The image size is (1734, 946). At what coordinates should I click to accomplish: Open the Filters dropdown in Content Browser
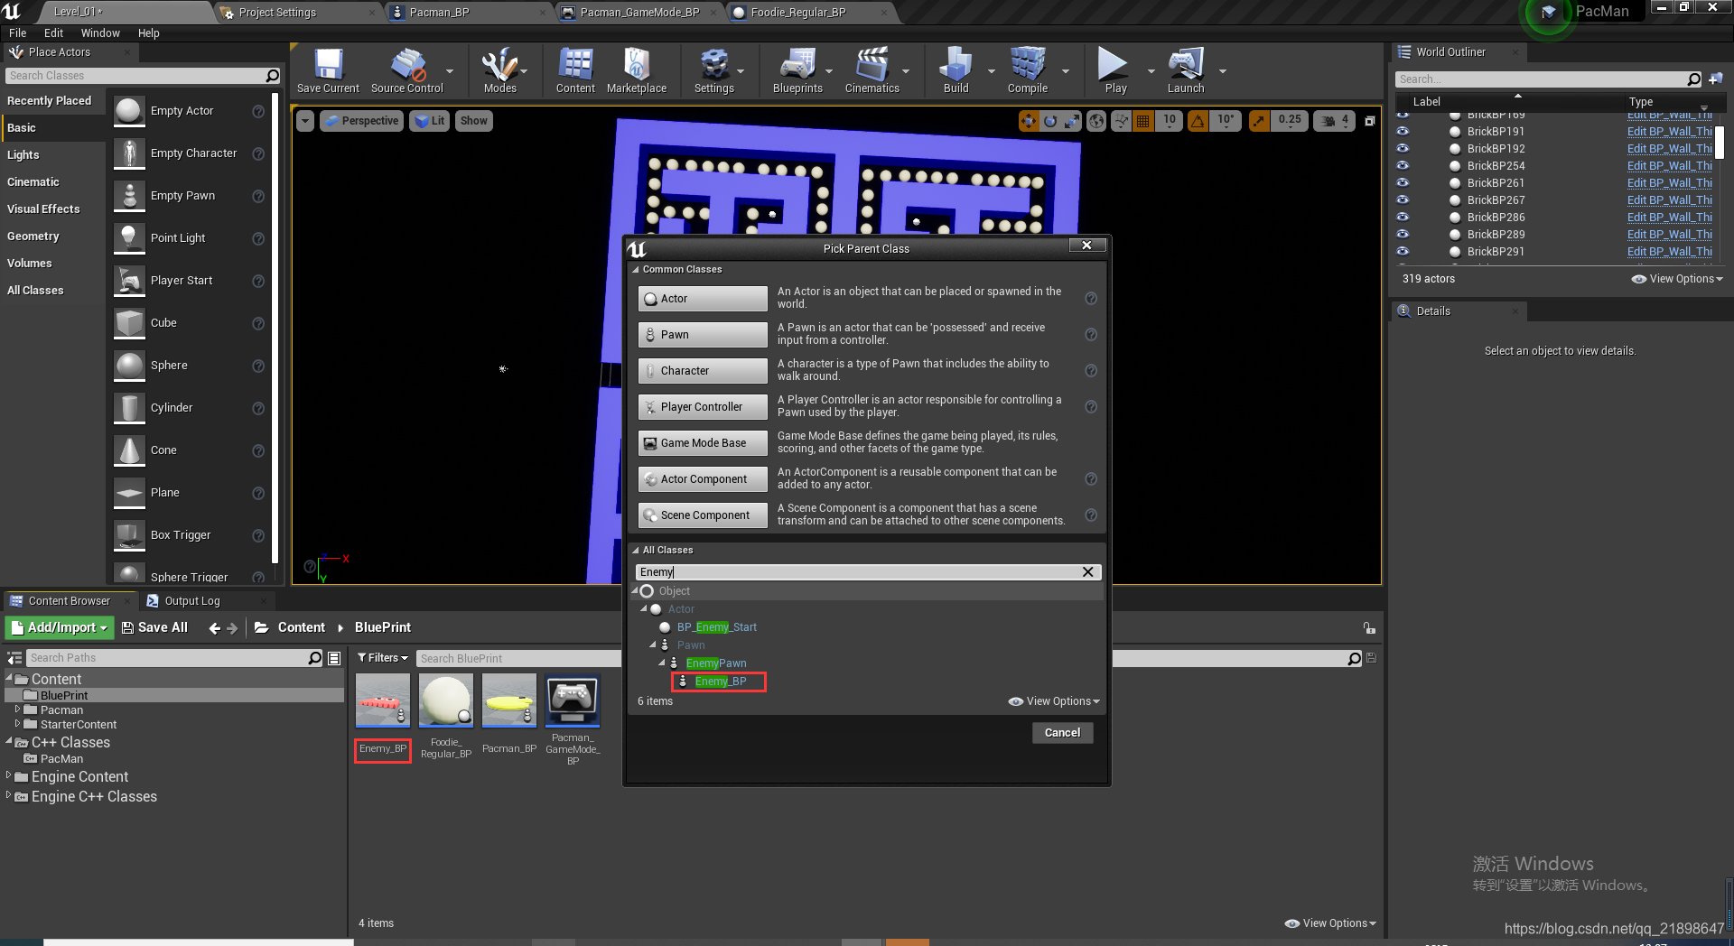click(383, 658)
